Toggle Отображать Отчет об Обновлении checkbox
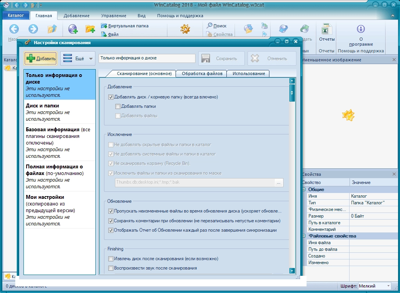This screenshot has height=293, width=400. click(x=111, y=230)
